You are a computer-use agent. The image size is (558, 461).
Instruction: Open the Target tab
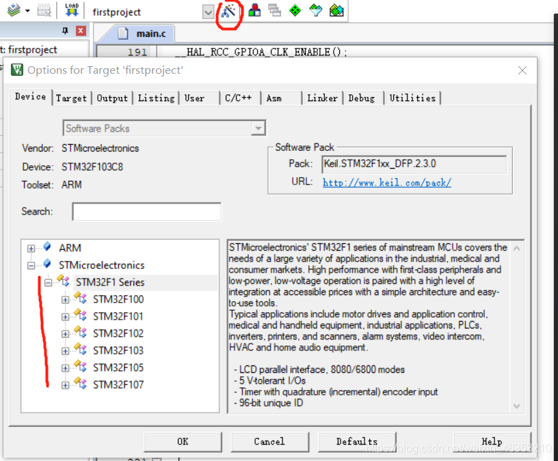[72, 98]
